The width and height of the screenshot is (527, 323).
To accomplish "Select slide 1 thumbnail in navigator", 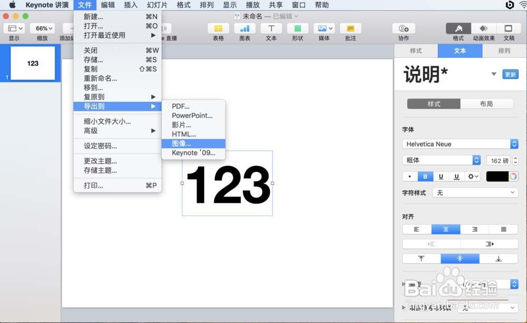I will pos(33,63).
